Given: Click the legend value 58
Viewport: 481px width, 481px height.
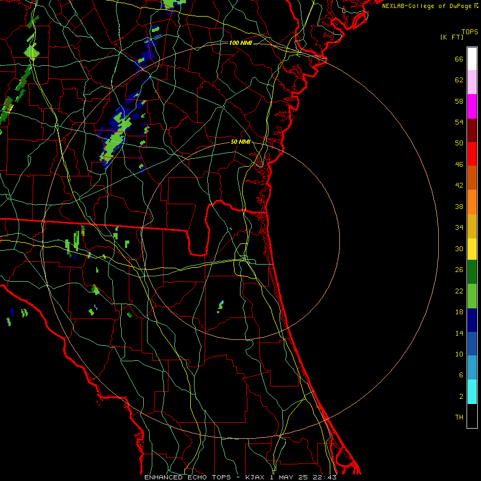Looking at the screenshot, I should click(459, 101).
